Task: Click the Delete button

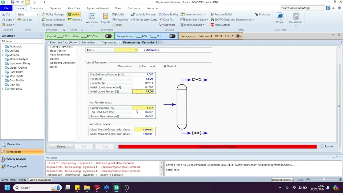Action: 61,146
